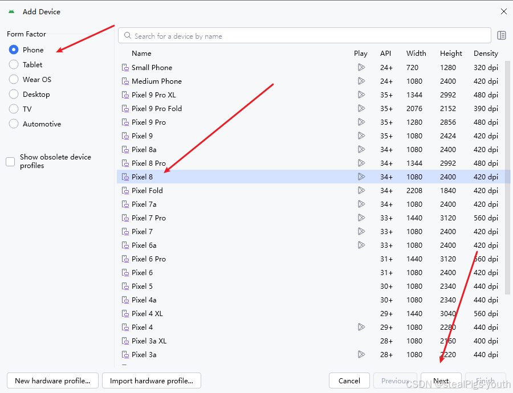The width and height of the screenshot is (513, 393).
Task: Sort devices by the API column header
Action: coord(385,54)
